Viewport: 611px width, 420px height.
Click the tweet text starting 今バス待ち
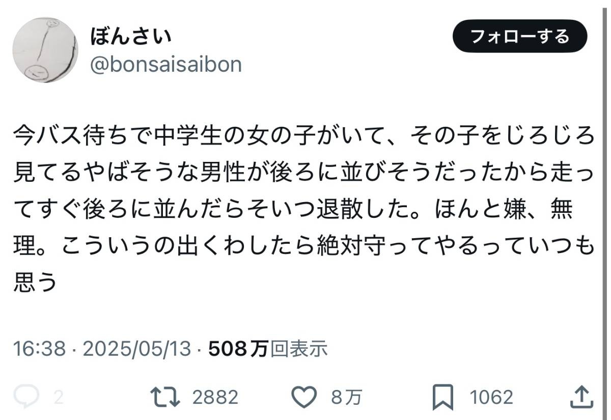(303, 136)
